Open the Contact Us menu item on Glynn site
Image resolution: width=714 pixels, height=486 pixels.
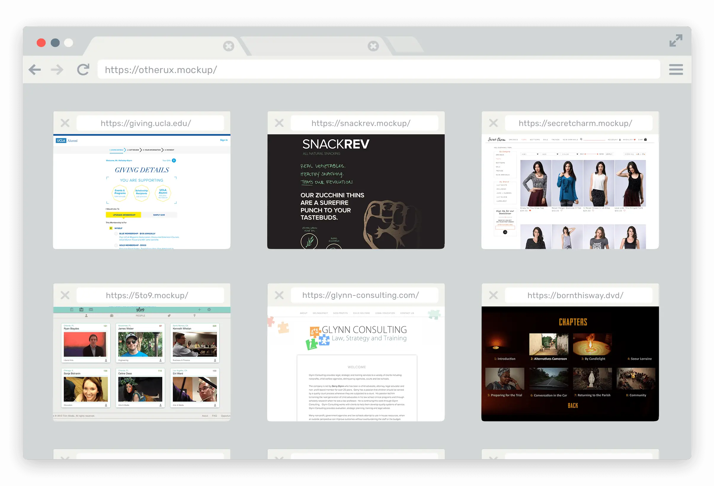coord(407,313)
